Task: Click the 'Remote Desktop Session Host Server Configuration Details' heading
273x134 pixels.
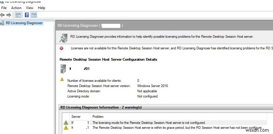Action: tap(108, 59)
